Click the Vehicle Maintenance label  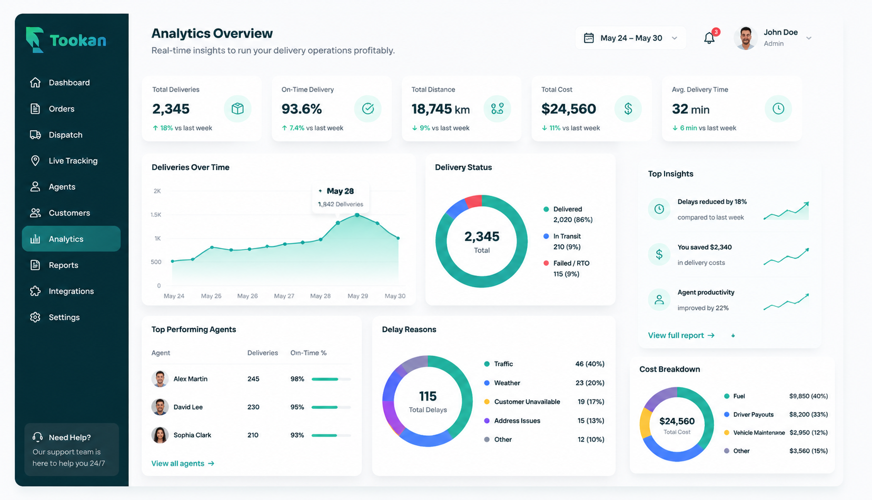click(x=759, y=433)
